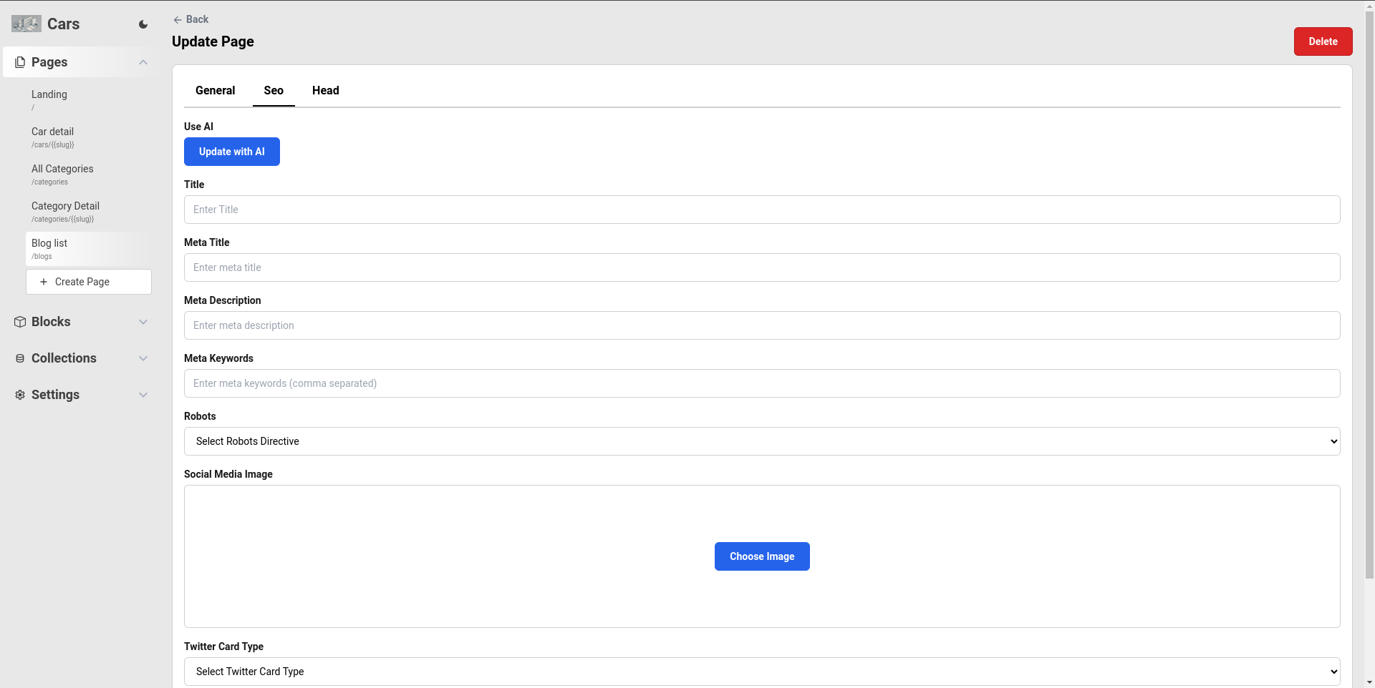Screen dimensions: 1375x688
Task: Switch to the Head tab
Action: click(325, 90)
